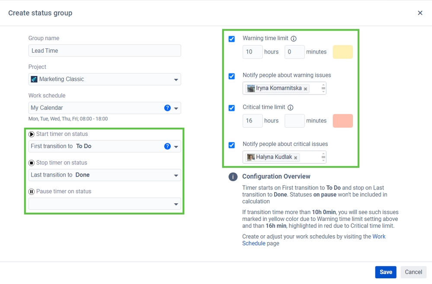This screenshot has height=284, width=432.
Task: Click the Stop timer square icon
Action: point(32,163)
